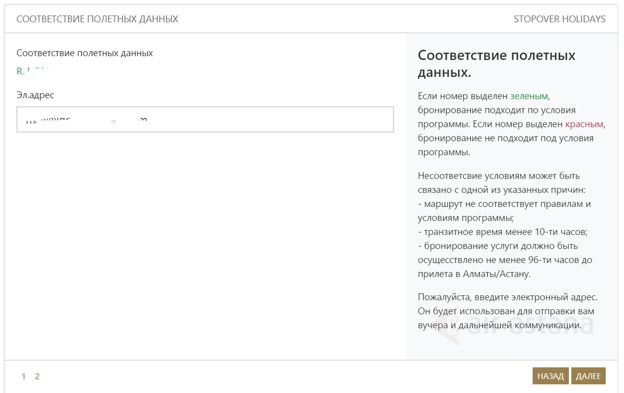624x393 pixels.
Task: Click the Эл.адрес email input field
Action: pos(205,120)
